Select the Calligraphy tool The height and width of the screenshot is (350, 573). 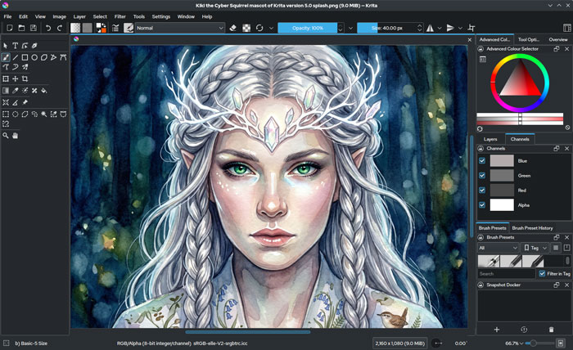pos(34,46)
